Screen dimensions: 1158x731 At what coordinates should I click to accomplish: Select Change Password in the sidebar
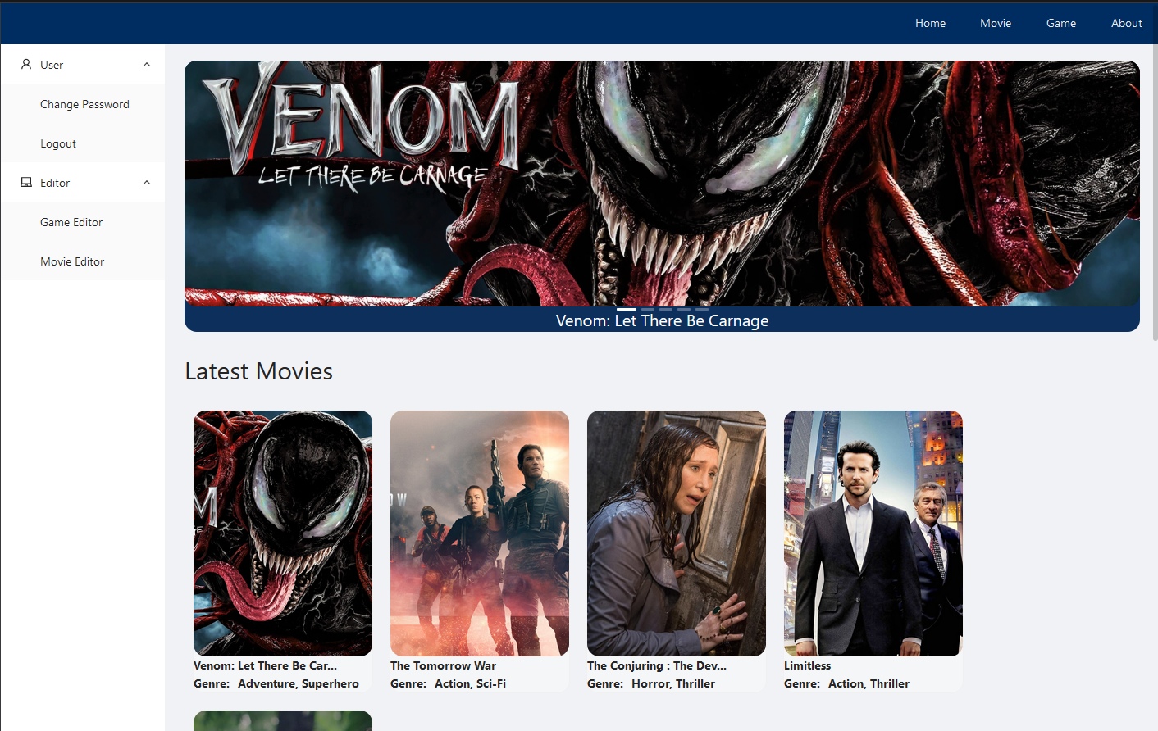click(x=83, y=104)
